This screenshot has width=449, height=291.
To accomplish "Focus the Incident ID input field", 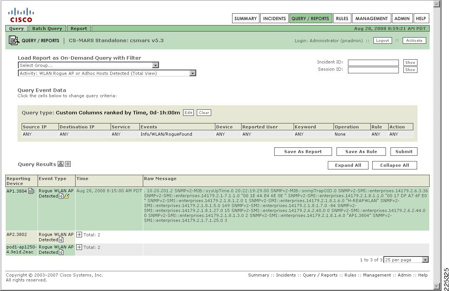I will (x=373, y=63).
